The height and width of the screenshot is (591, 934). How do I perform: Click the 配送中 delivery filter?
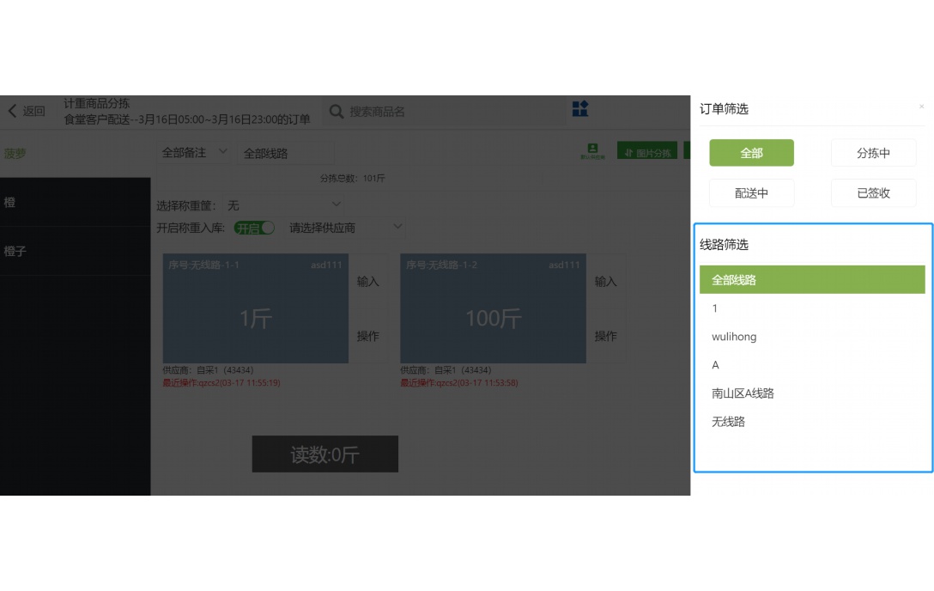pos(750,192)
